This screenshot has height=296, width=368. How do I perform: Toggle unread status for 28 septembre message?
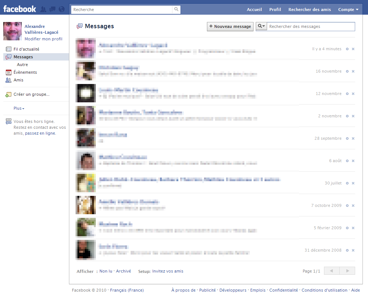pyautogui.click(x=347, y=138)
